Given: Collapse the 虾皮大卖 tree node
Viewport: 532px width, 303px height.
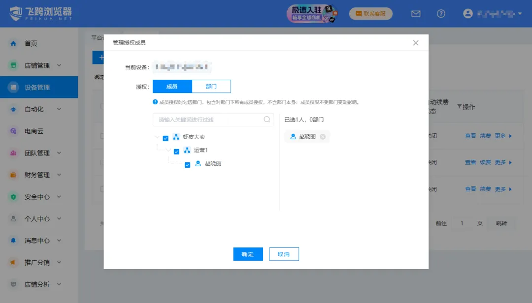Looking at the screenshot, I should [x=157, y=137].
